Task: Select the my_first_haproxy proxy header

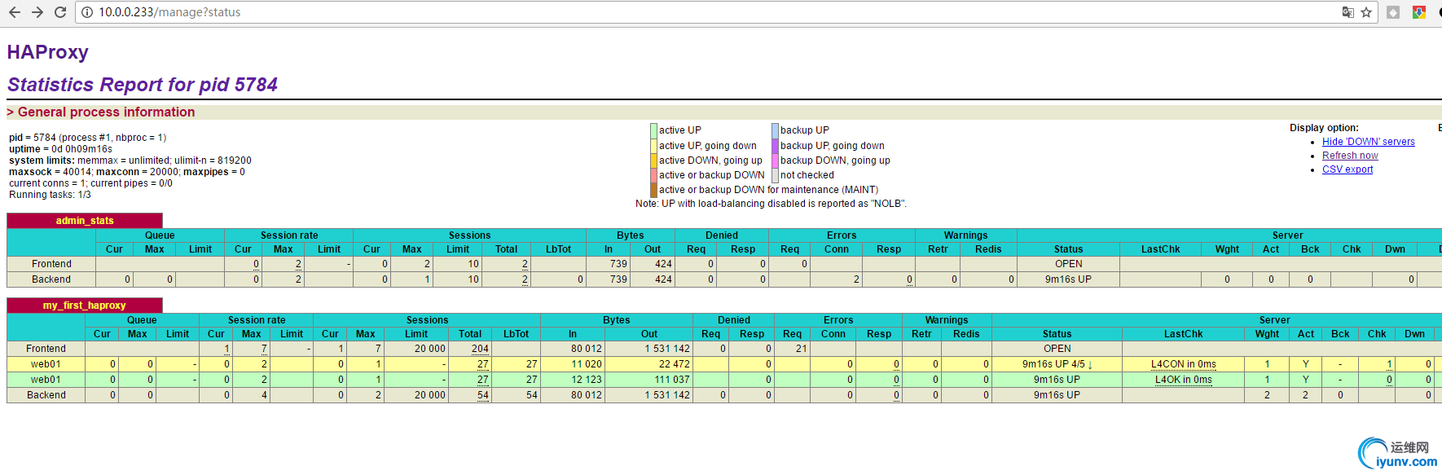Action: point(85,306)
